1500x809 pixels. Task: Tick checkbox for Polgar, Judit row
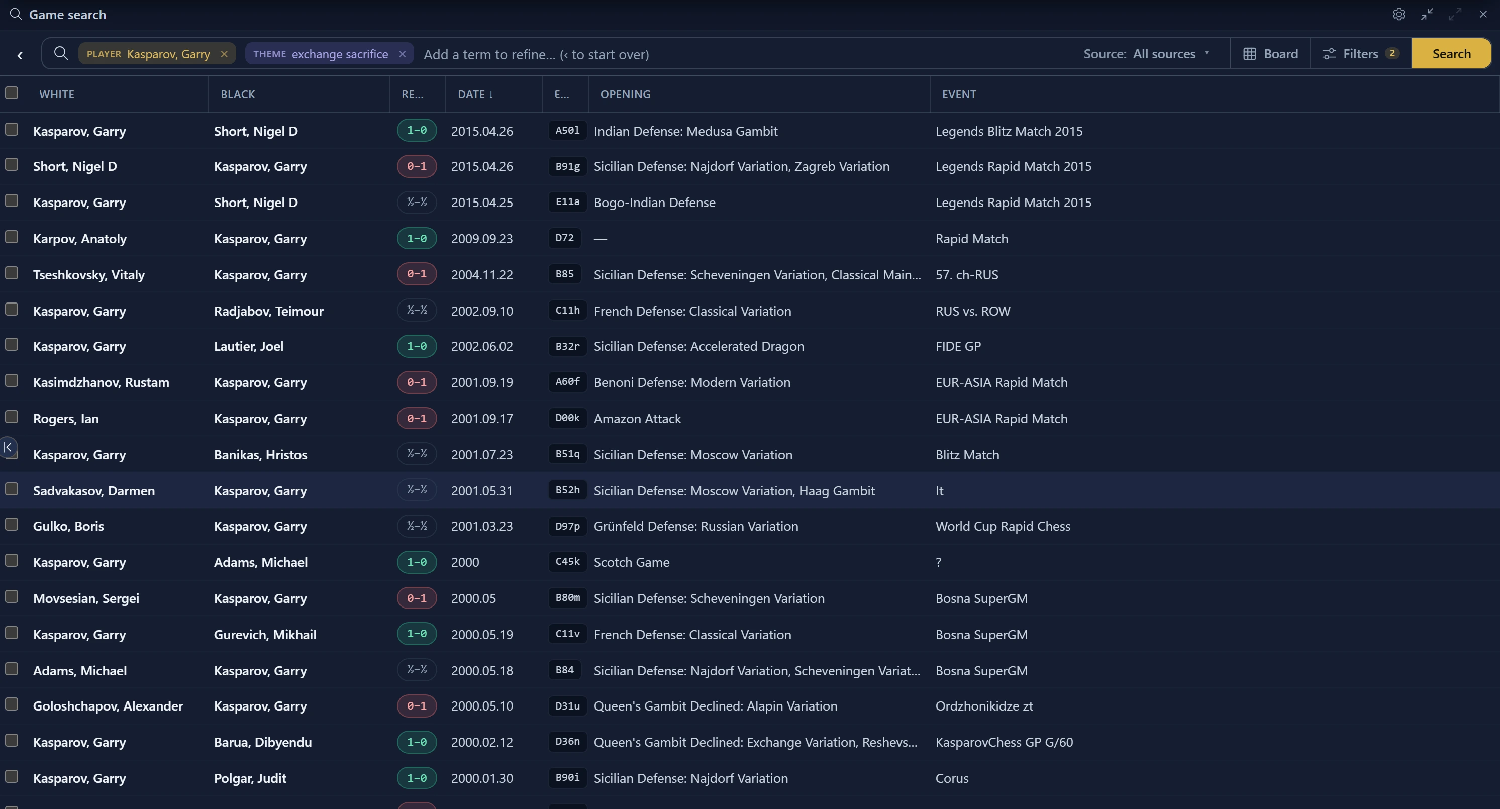(12, 777)
